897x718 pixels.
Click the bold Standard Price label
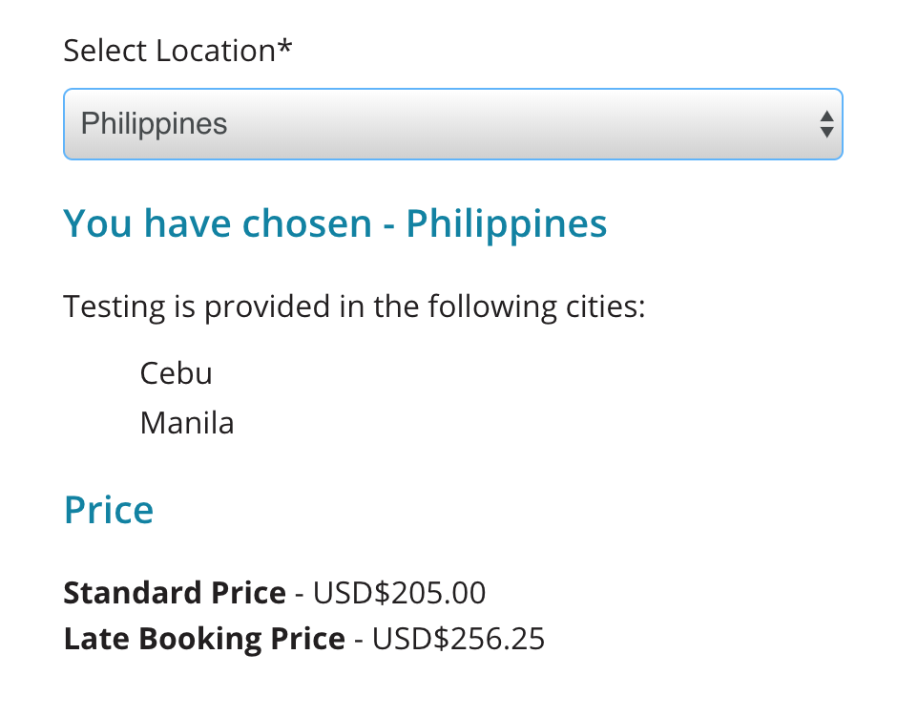175,593
